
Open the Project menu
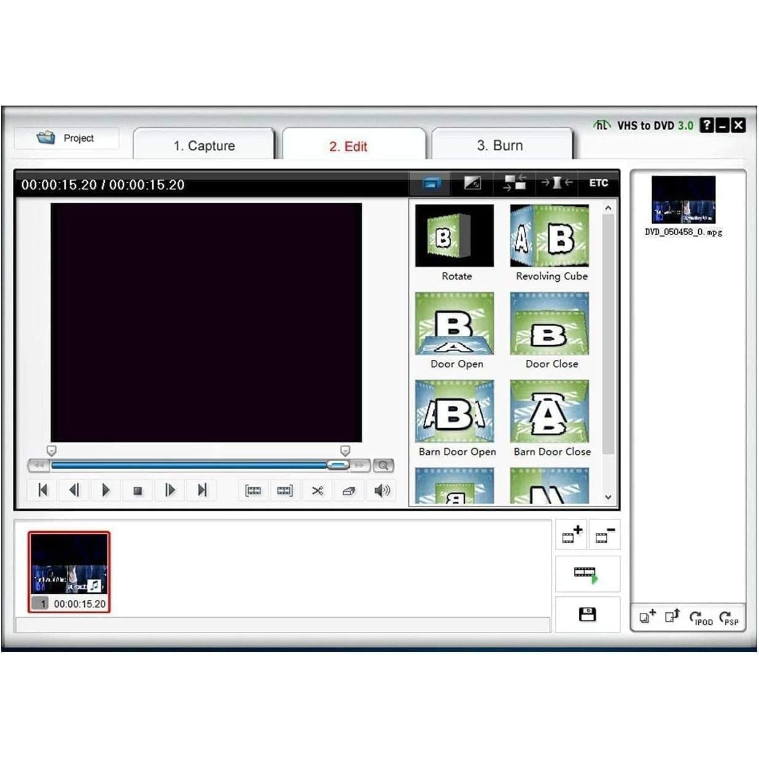[69, 138]
